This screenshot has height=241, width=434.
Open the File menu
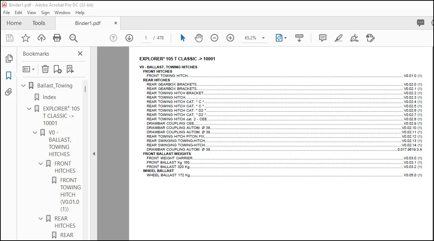pos(6,12)
